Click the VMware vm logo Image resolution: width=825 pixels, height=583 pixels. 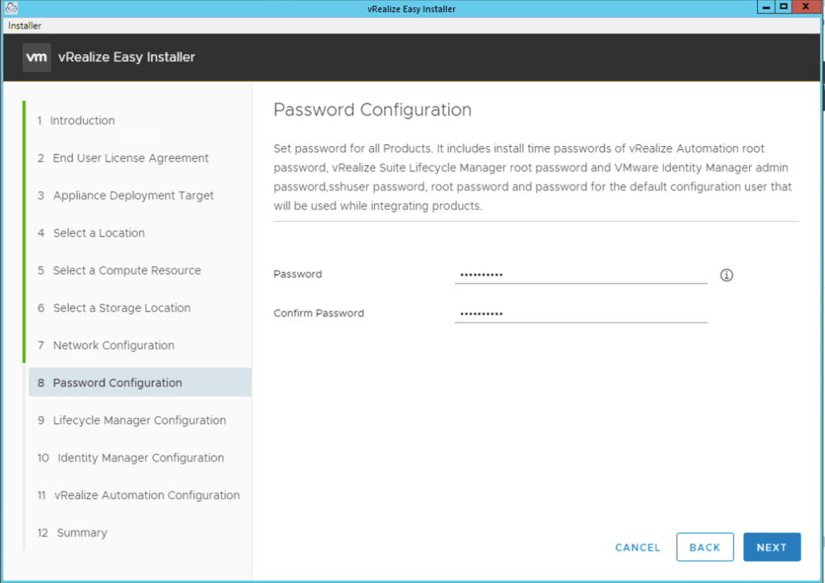(36, 57)
